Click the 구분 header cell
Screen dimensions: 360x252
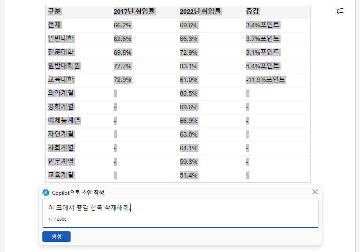(54, 11)
